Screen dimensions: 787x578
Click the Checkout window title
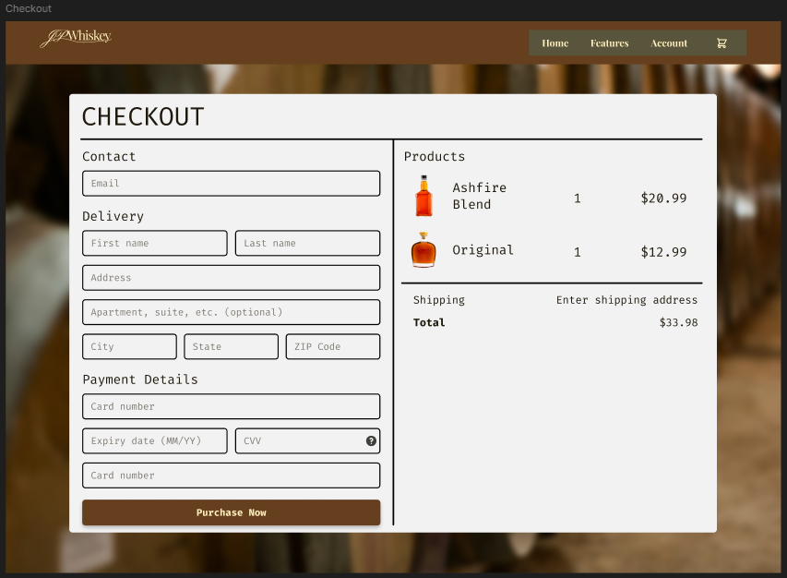click(x=29, y=8)
